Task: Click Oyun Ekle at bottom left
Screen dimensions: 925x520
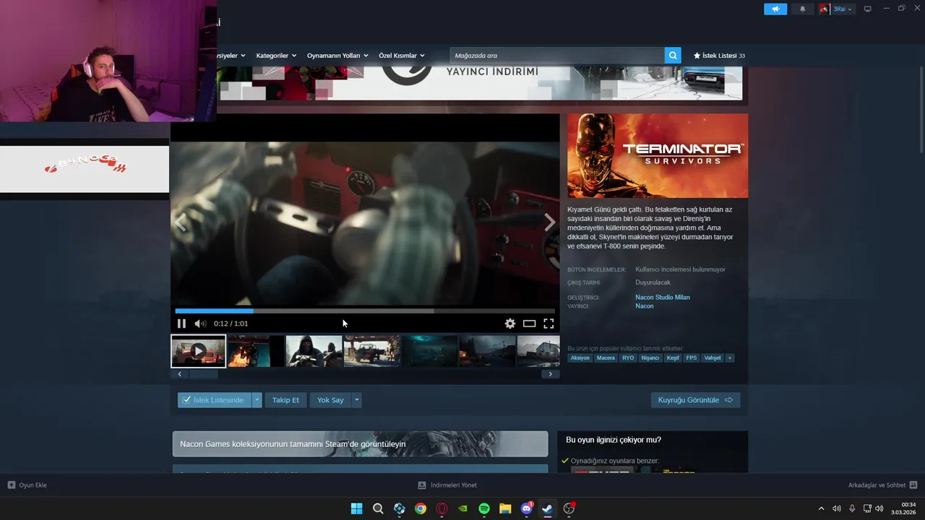Action: tap(27, 485)
